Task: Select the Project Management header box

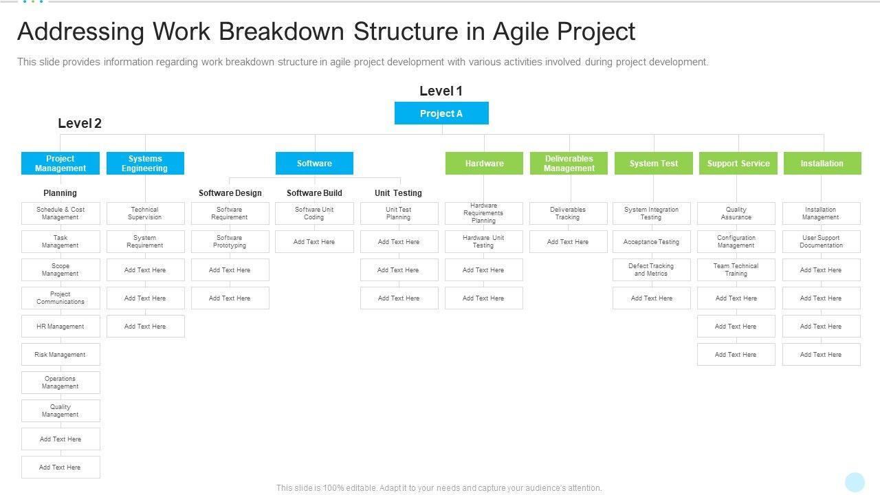Action: (x=60, y=164)
